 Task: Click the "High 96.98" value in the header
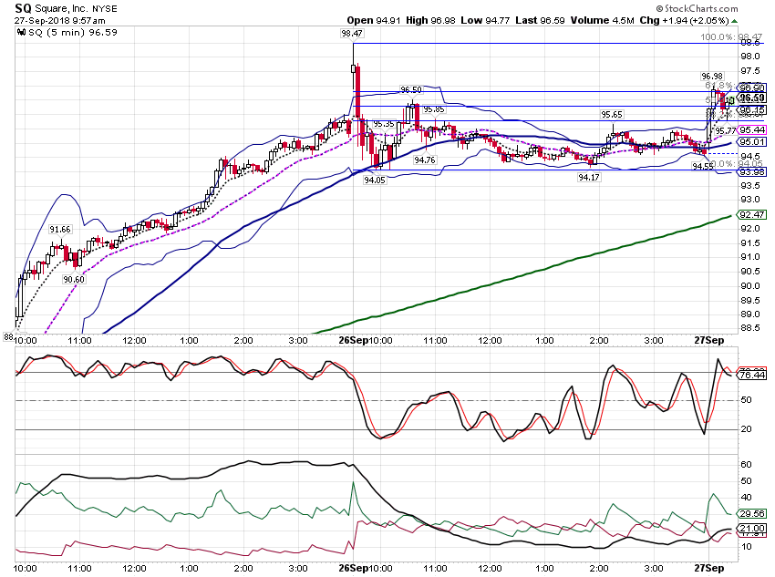[x=430, y=20]
